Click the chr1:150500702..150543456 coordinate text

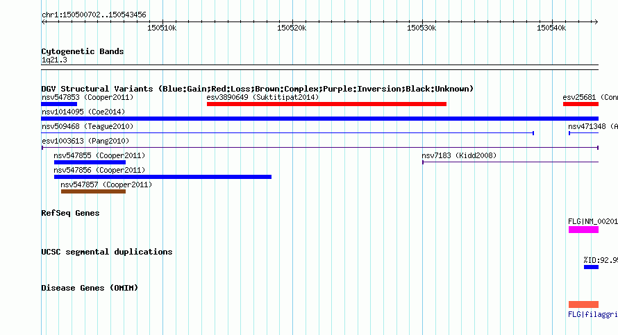tap(94, 15)
